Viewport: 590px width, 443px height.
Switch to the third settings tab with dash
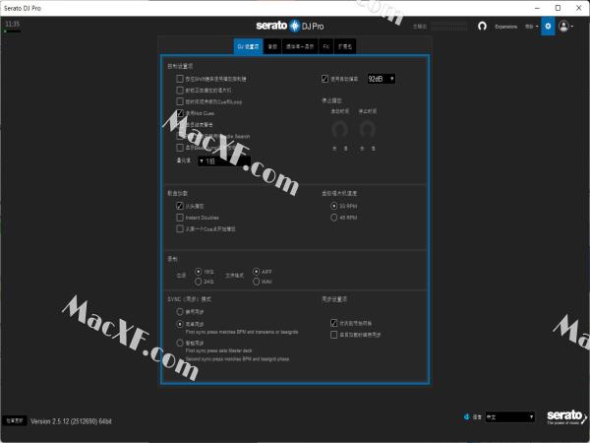tap(300, 46)
